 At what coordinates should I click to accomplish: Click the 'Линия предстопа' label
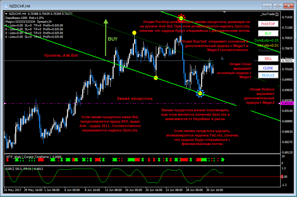click(x=135, y=98)
